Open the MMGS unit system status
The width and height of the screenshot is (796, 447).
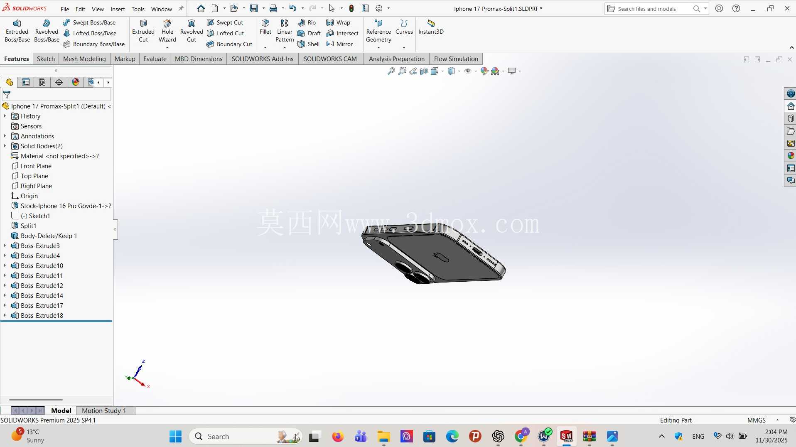(756, 420)
